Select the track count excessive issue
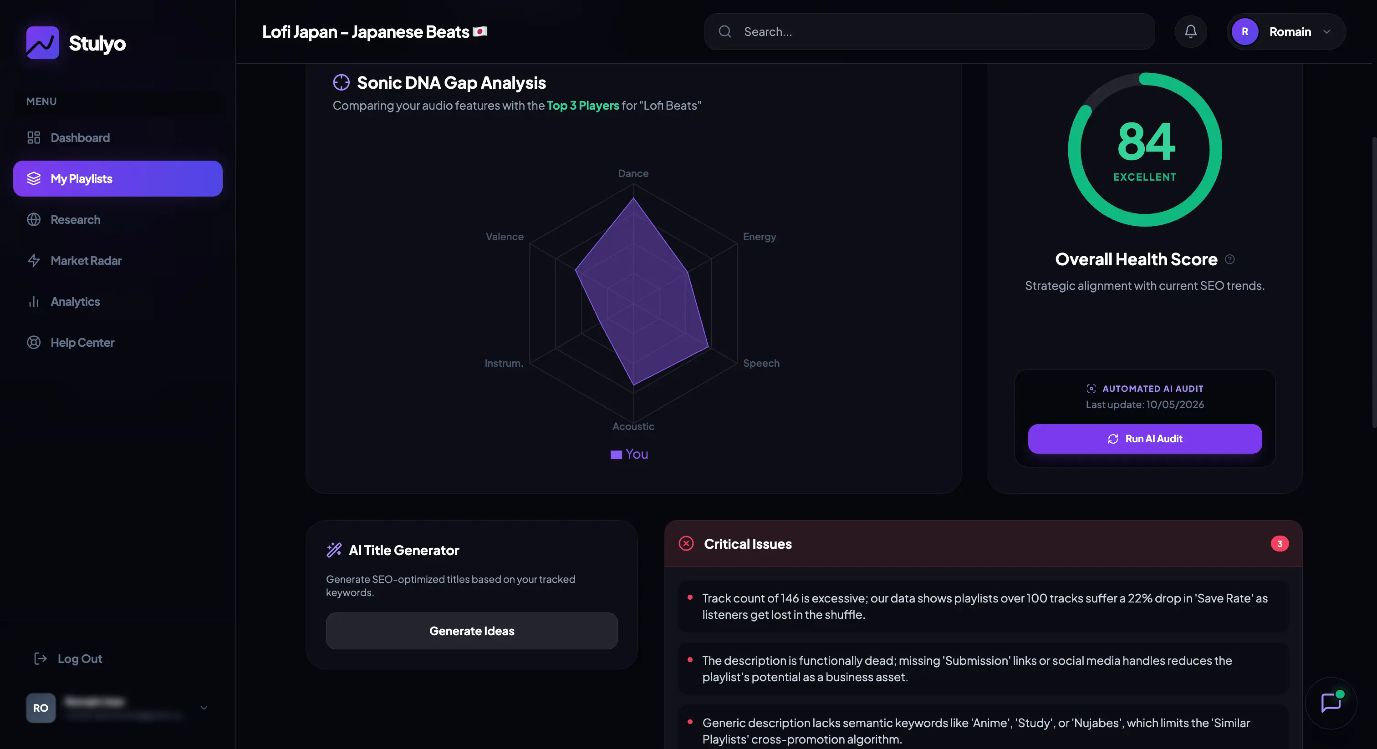 pos(983,607)
